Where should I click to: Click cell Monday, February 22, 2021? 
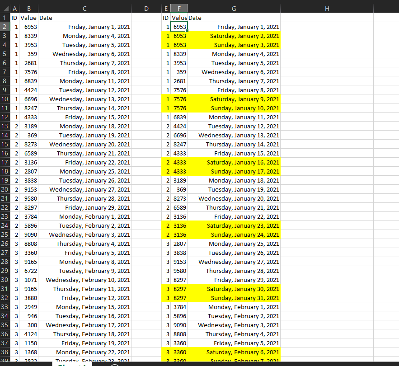[85, 352]
